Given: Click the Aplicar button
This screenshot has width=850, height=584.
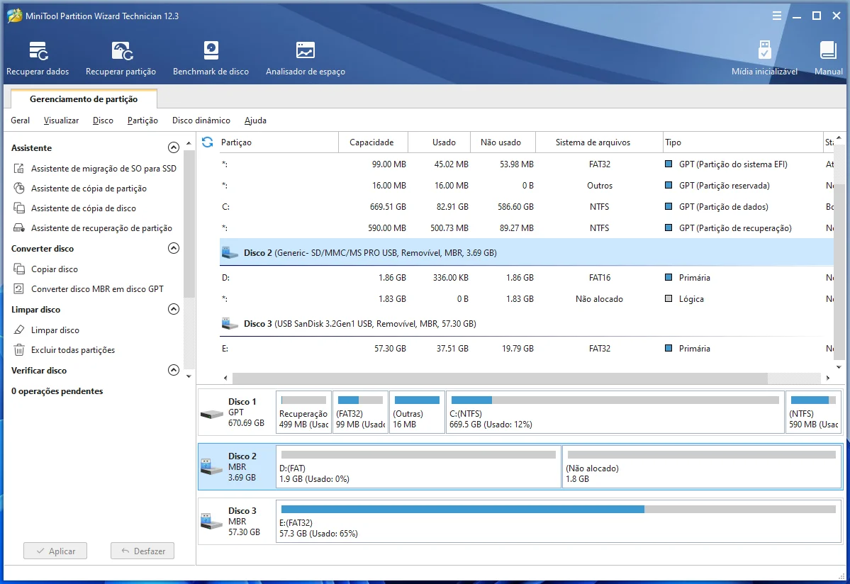Looking at the screenshot, I should click(x=55, y=551).
